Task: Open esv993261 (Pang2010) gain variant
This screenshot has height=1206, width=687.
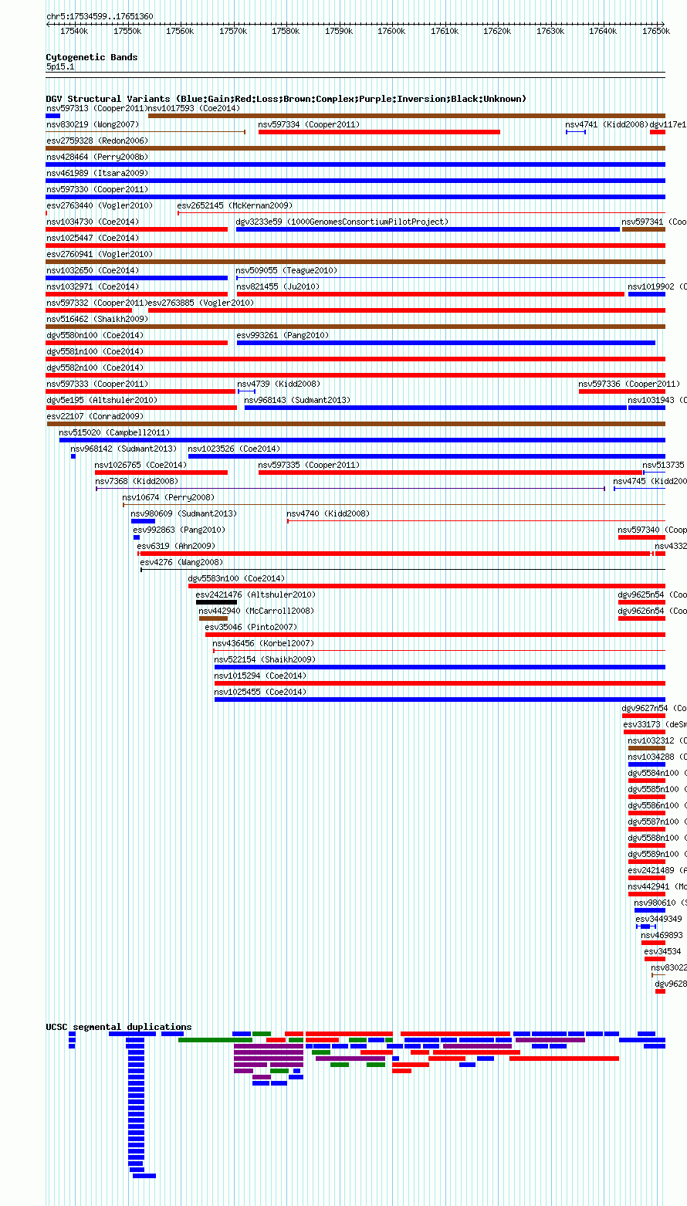Action: (446, 343)
